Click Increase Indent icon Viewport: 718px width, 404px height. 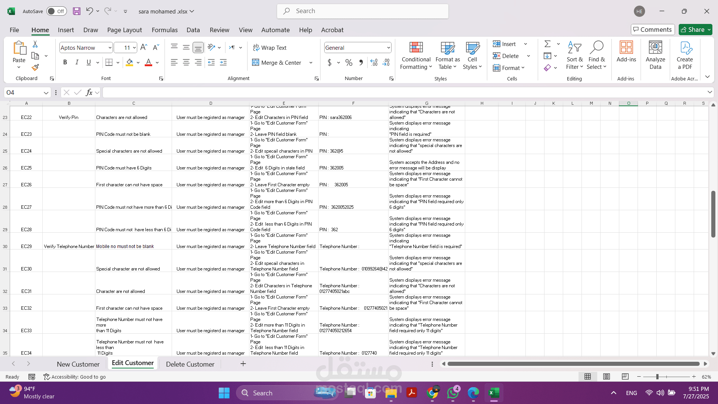pos(223,62)
